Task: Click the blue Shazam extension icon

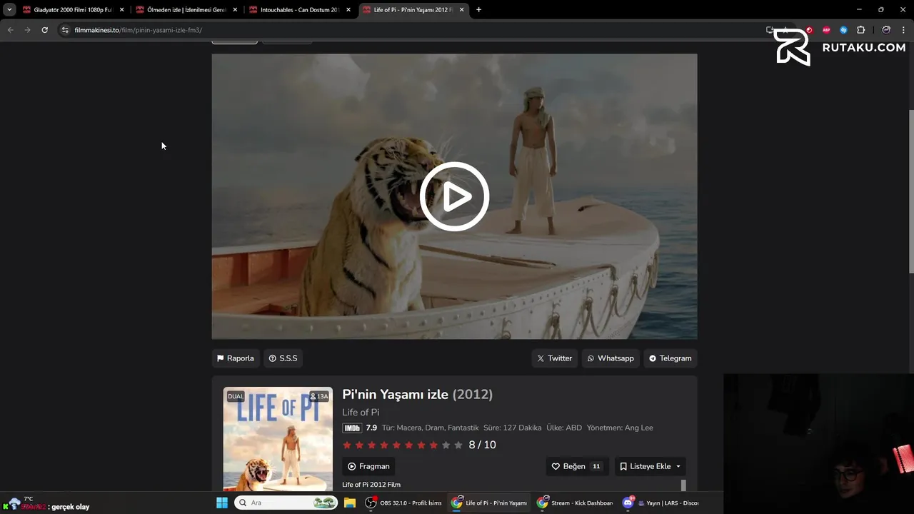Action: pos(843,30)
